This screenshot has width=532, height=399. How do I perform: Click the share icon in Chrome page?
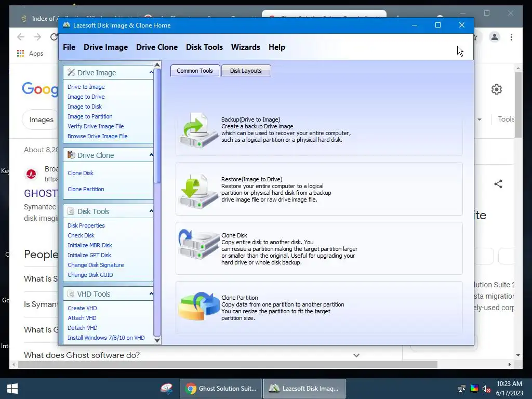pyautogui.click(x=498, y=184)
